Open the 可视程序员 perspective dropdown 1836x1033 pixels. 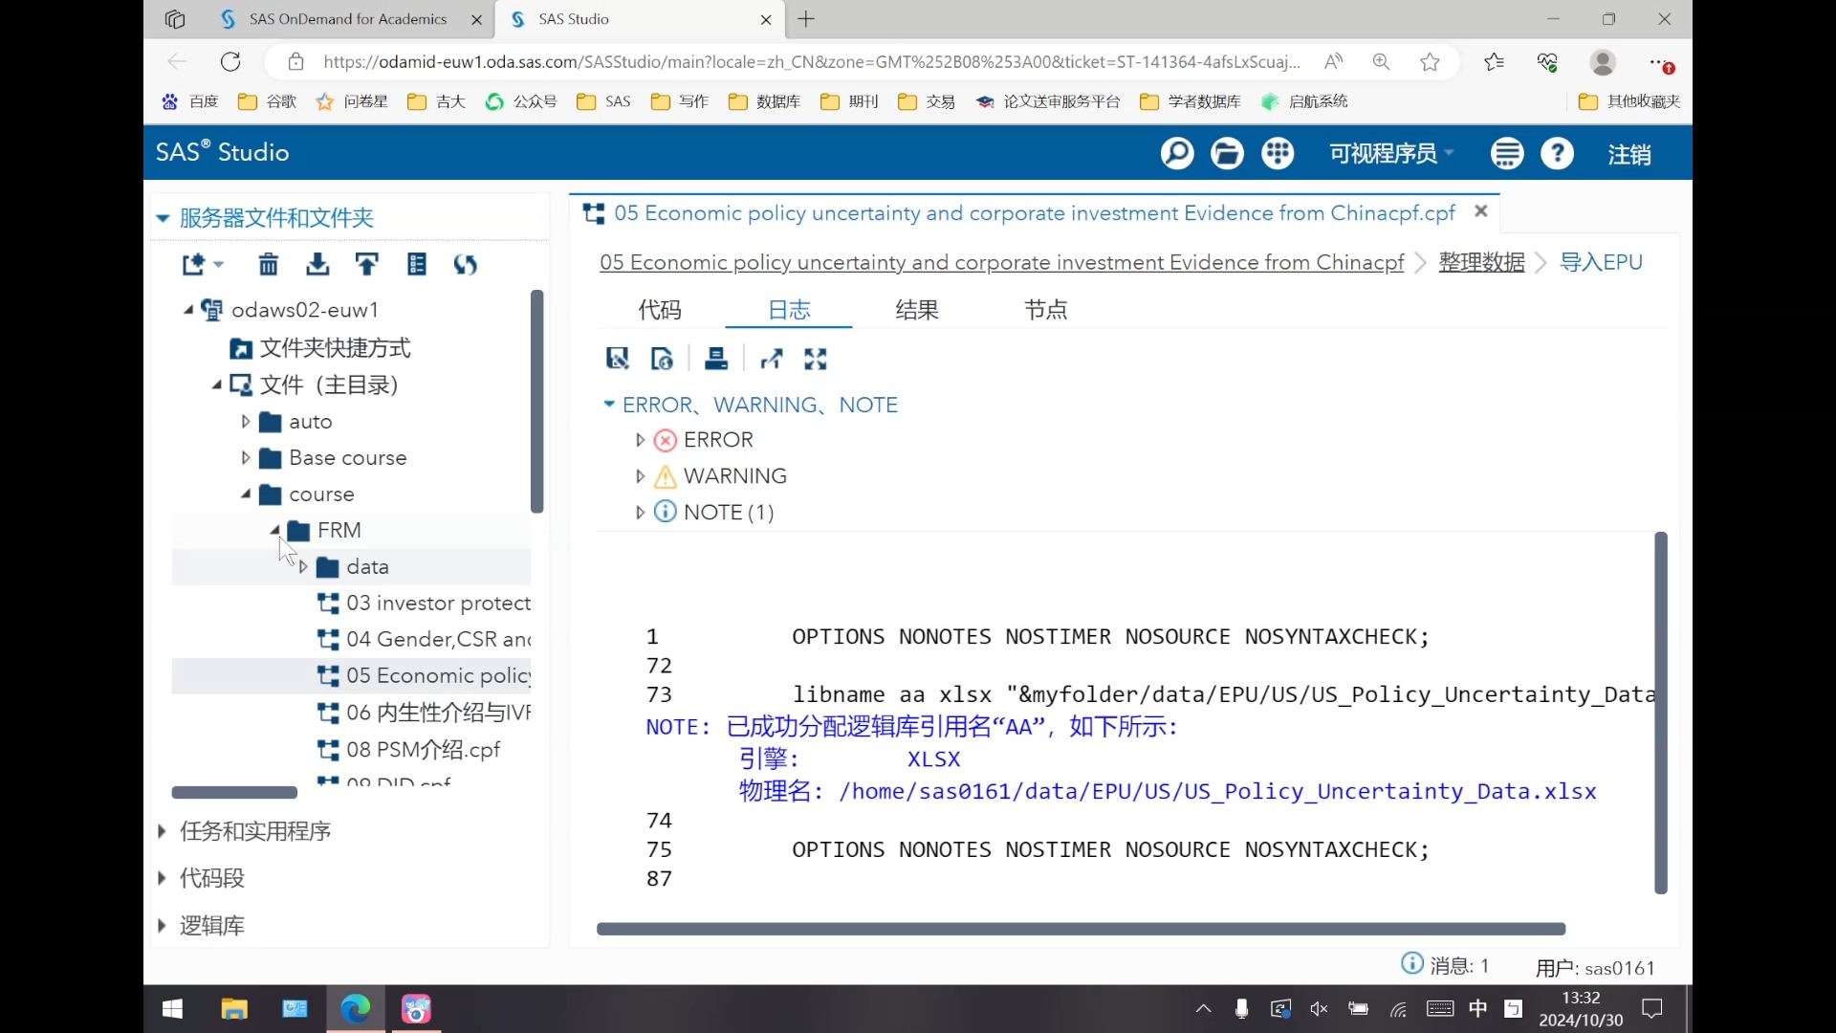coord(1391,153)
